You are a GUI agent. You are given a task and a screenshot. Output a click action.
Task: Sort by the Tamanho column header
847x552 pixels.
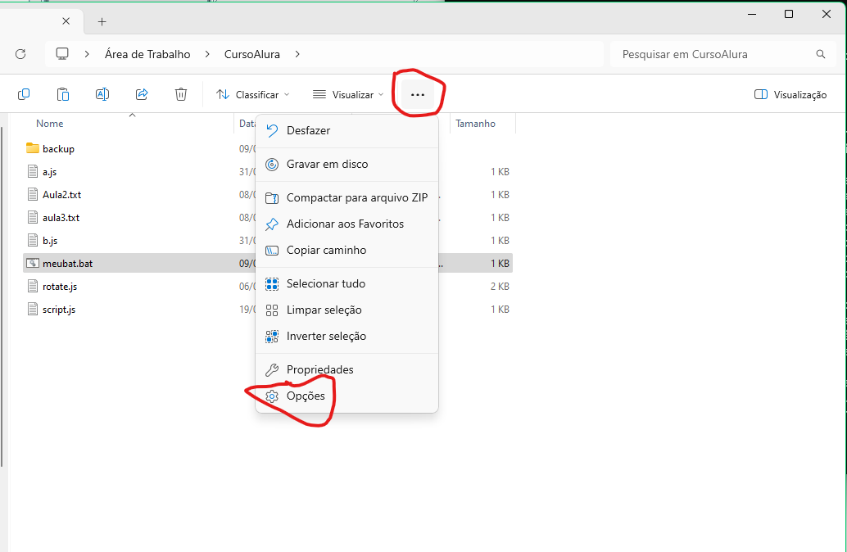click(475, 124)
